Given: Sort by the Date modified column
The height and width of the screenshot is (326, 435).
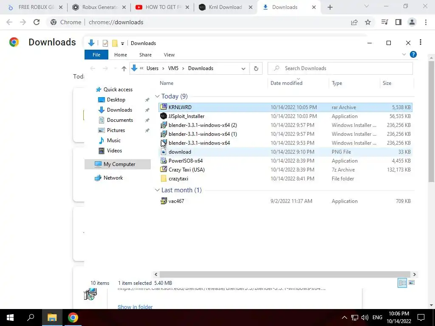Looking at the screenshot, I should click(x=286, y=83).
